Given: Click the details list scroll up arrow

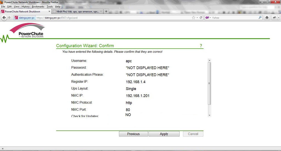Looking at the screenshot, I should point(209,60).
